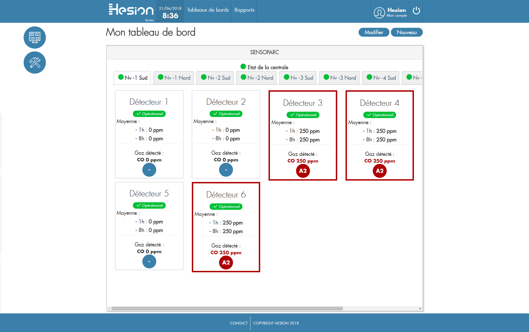Viewport: 529px width, 332px height.
Task: Switch to the Nv -3 Nord tab
Action: (339, 78)
